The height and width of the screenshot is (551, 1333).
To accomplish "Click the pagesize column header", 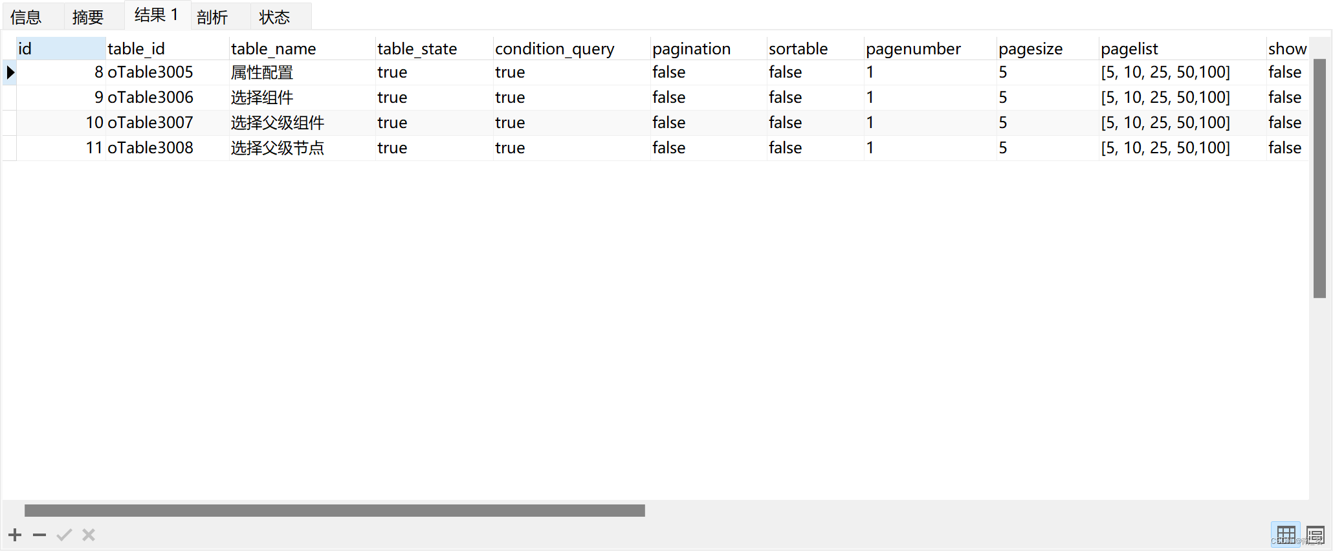I will [x=1048, y=49].
